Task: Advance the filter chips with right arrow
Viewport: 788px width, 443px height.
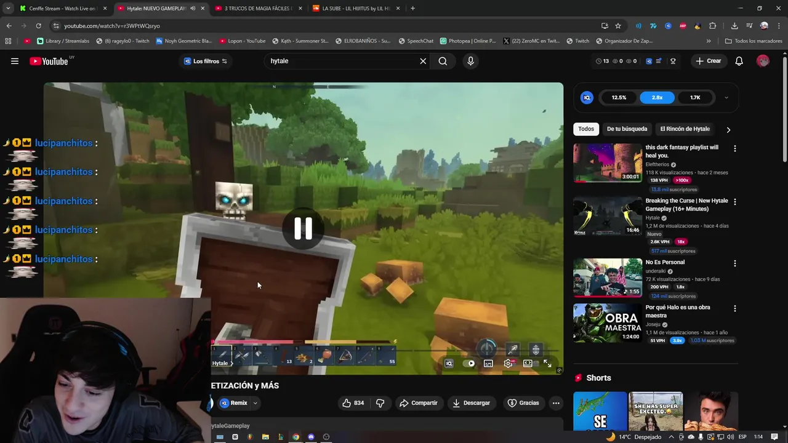Action: pyautogui.click(x=728, y=130)
